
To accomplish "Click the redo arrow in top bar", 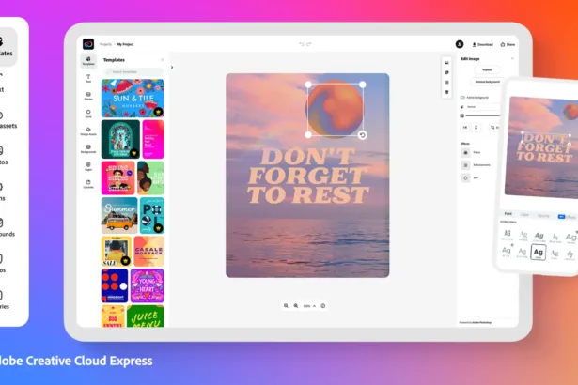I will pyautogui.click(x=309, y=44).
